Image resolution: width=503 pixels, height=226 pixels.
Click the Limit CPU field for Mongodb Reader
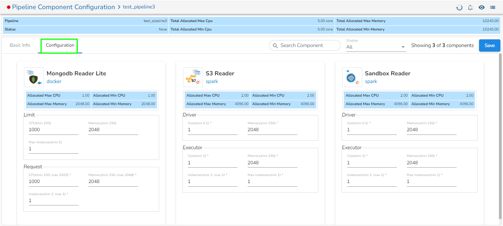pos(53,130)
